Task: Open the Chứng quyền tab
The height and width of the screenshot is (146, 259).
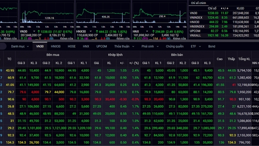Action: click(x=174, y=47)
